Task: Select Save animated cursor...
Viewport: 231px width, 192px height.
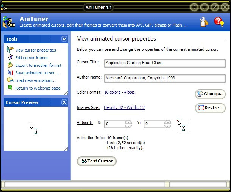Action: 37,73
